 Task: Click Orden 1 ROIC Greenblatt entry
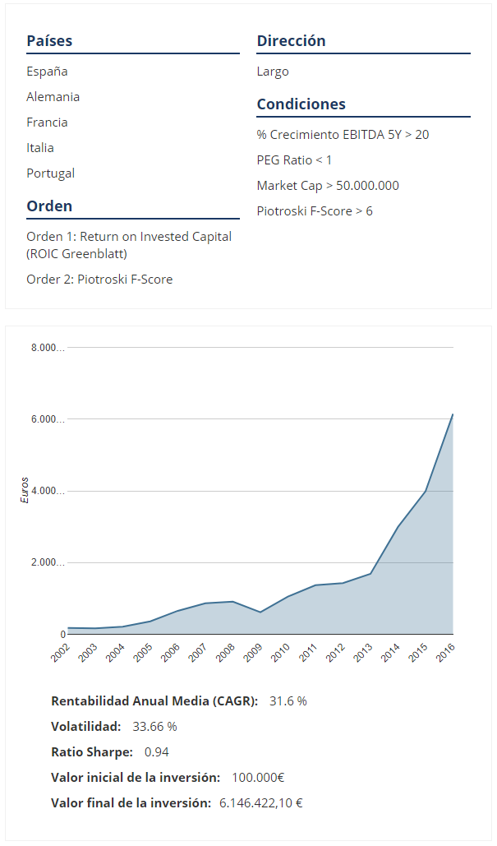point(129,244)
